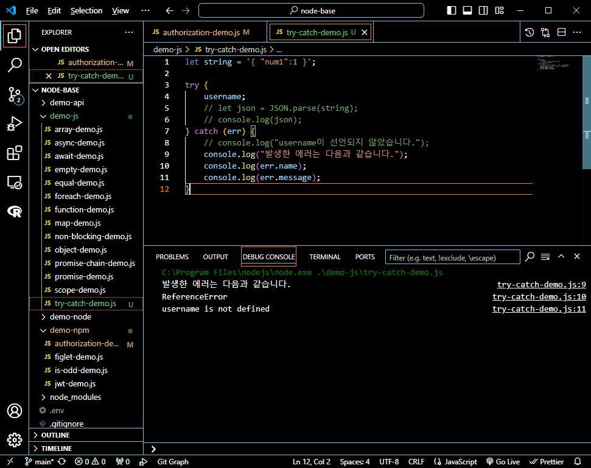
Task: Clear the debug console
Action: [x=545, y=257]
